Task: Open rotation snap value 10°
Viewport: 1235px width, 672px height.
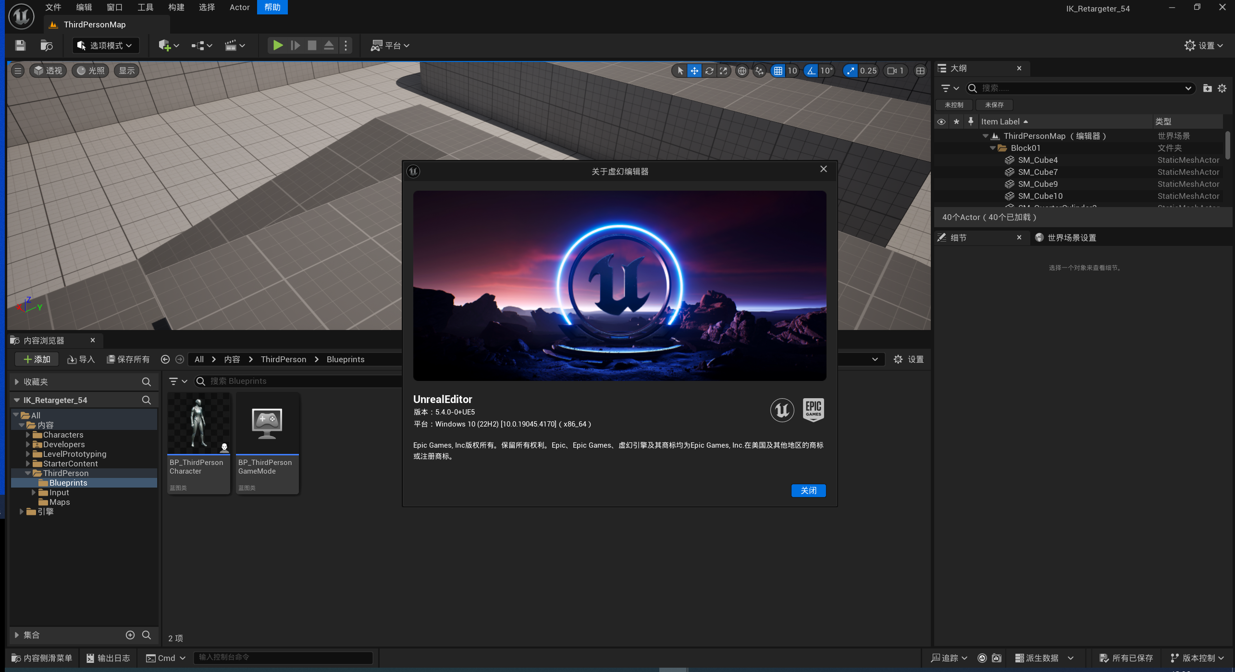Action: (827, 71)
